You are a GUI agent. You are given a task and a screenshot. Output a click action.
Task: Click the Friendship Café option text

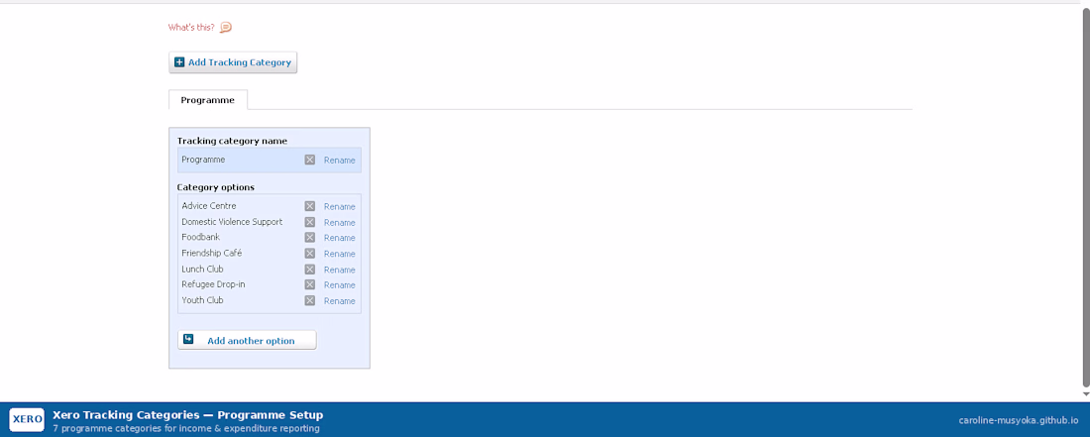pos(212,254)
